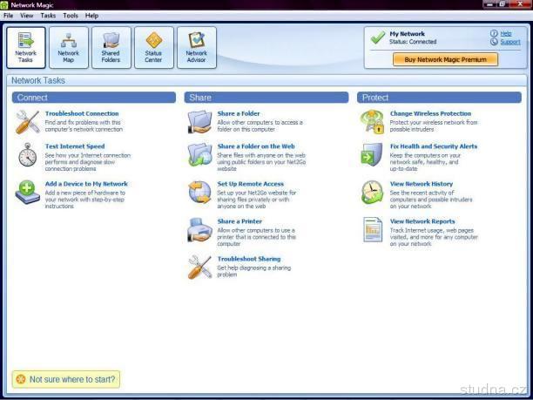Click 'Get help diagnosing a sharing problem' text
Screen dimensions: 533x400
point(254,271)
